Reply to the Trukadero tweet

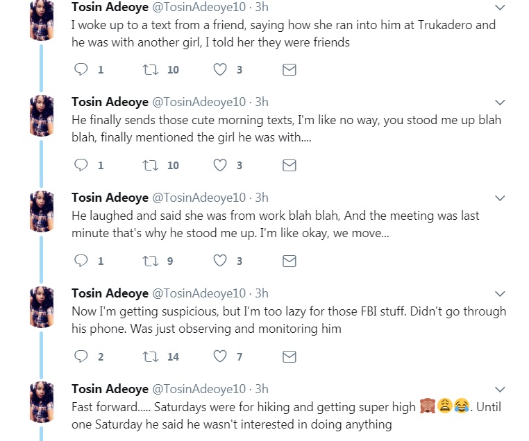point(81,69)
